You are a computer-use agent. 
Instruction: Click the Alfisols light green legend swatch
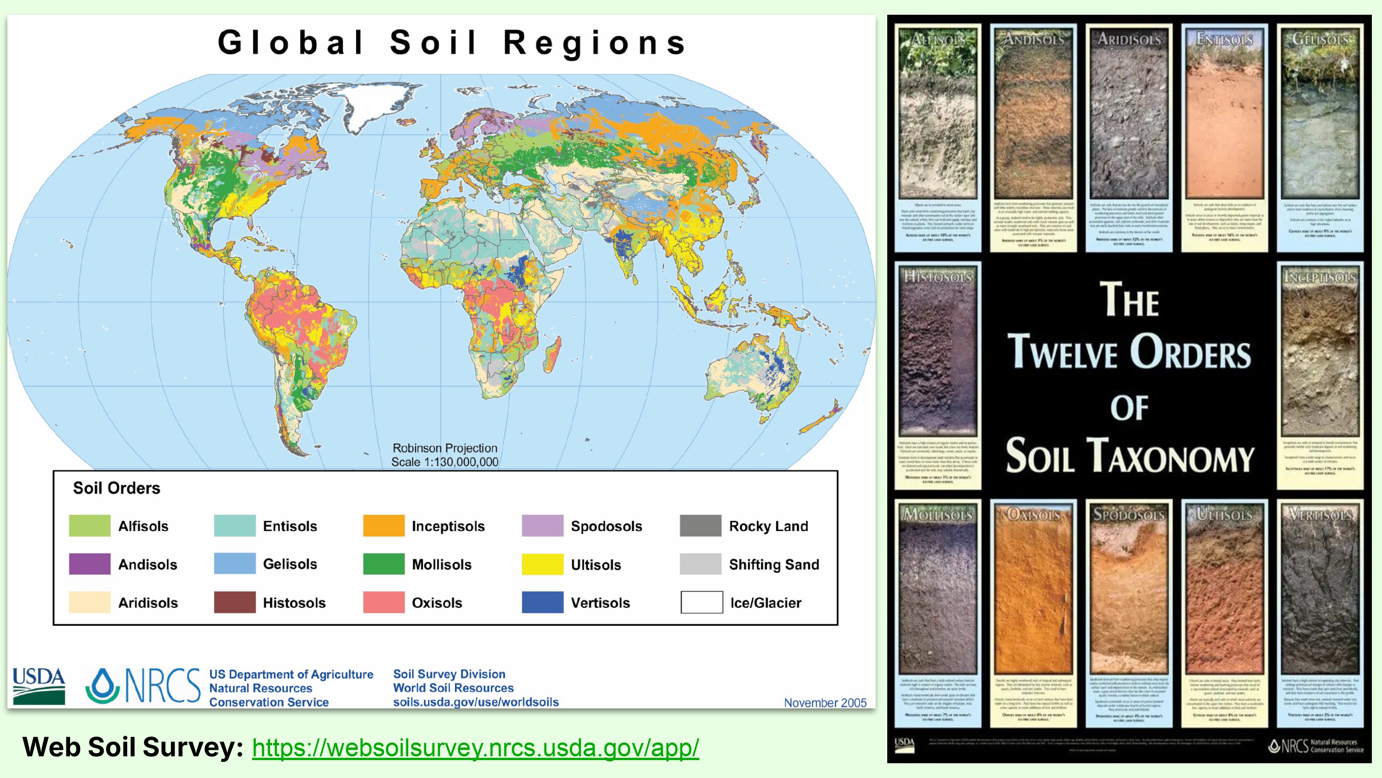click(89, 525)
